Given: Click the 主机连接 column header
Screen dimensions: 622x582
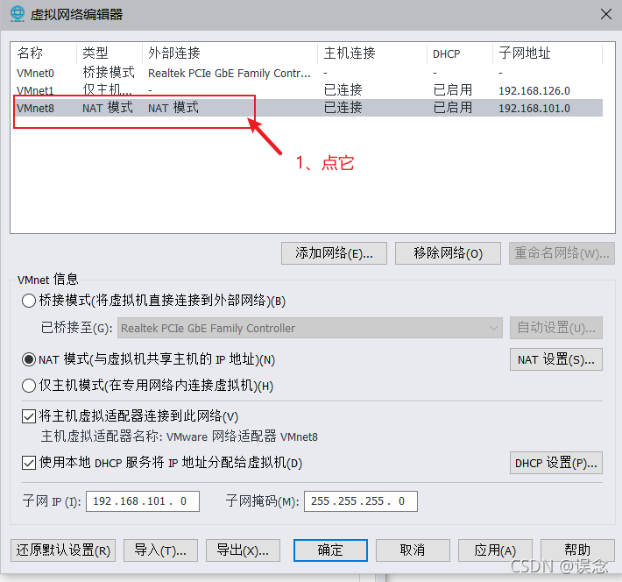Looking at the screenshot, I should pyautogui.click(x=372, y=53).
